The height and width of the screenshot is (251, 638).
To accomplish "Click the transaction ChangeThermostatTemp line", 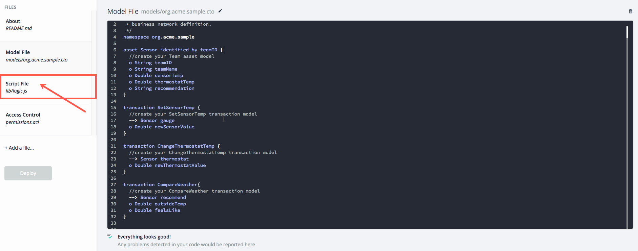I will tap(172, 146).
